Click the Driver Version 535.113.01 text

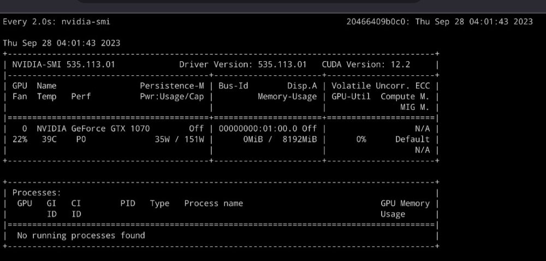click(243, 64)
